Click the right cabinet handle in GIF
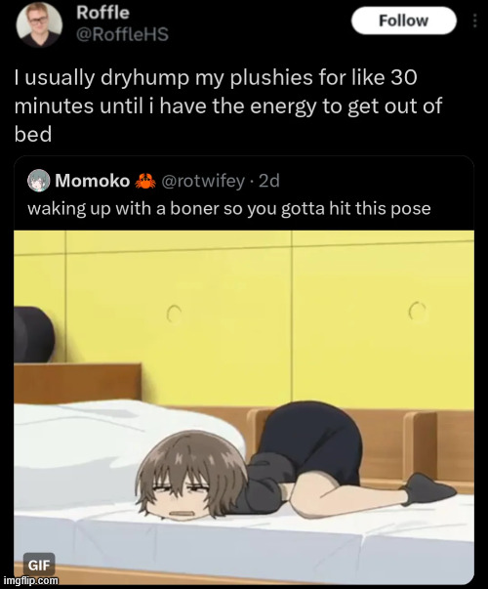Image resolution: width=488 pixels, height=589 pixels. pos(417,311)
